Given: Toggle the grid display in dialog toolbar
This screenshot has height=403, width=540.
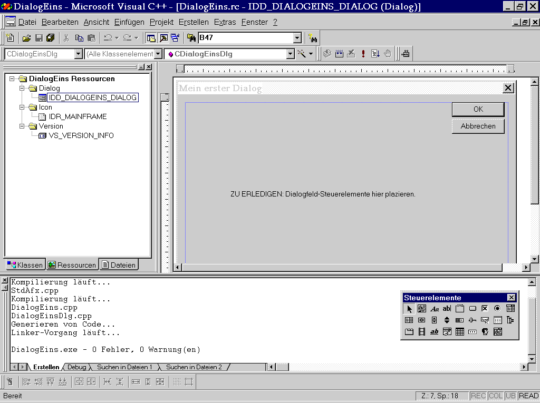Looking at the screenshot, I should (177, 381).
